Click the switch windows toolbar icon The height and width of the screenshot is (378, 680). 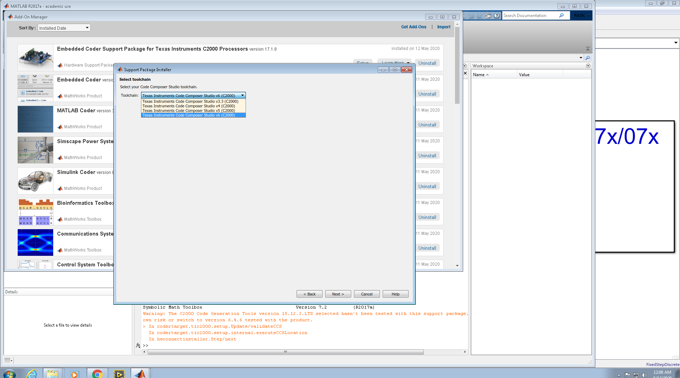pos(488,16)
